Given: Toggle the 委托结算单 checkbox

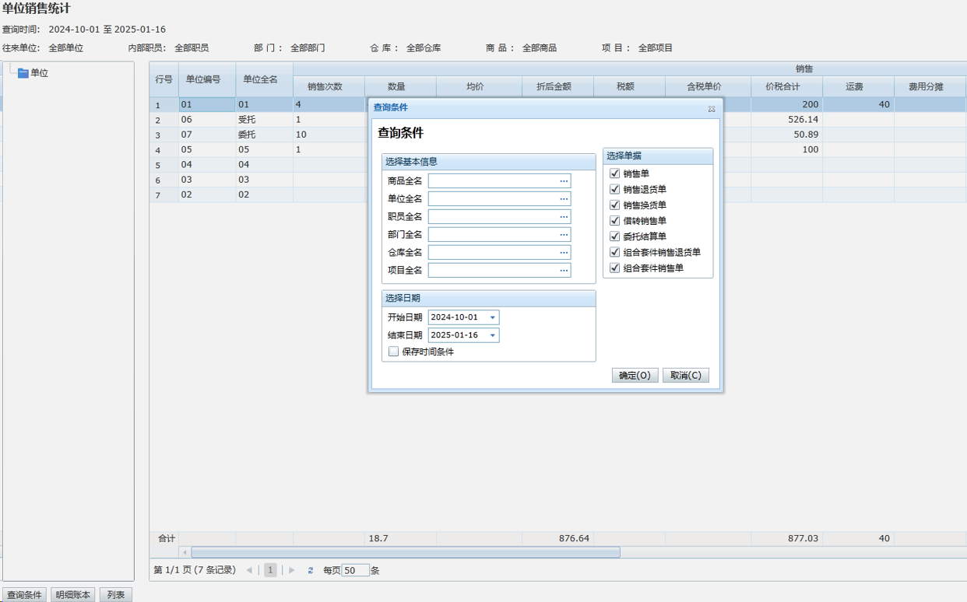Looking at the screenshot, I should click(615, 236).
